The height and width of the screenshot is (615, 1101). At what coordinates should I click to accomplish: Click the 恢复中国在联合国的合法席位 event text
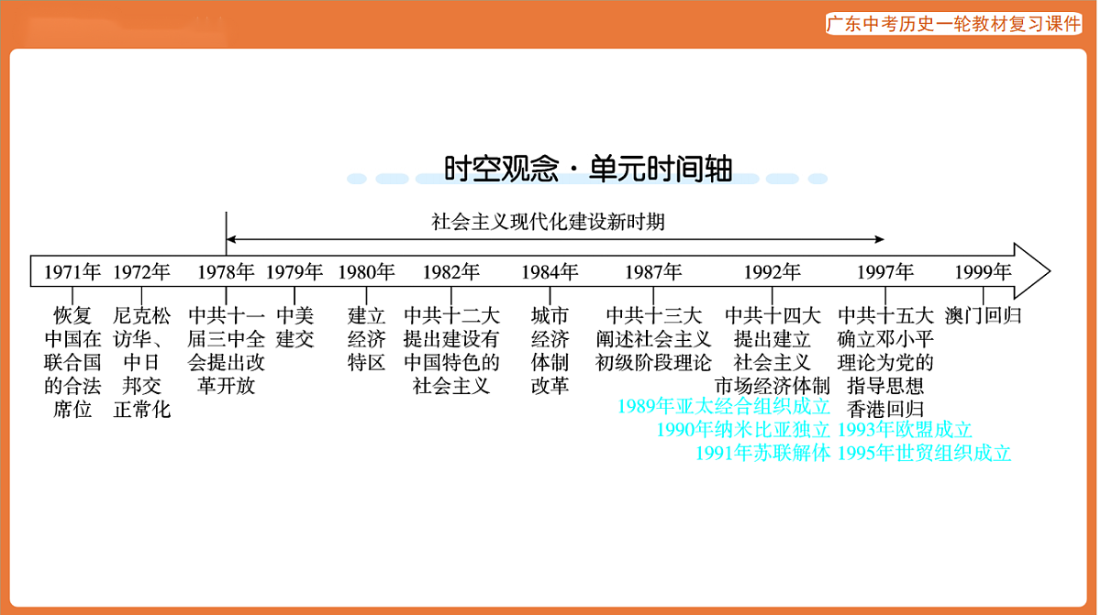pos(72,362)
